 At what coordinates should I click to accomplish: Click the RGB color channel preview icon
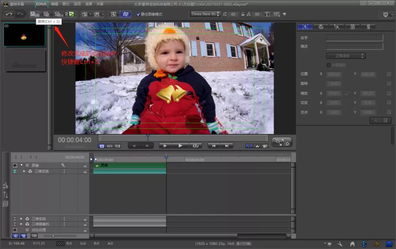pos(249,146)
